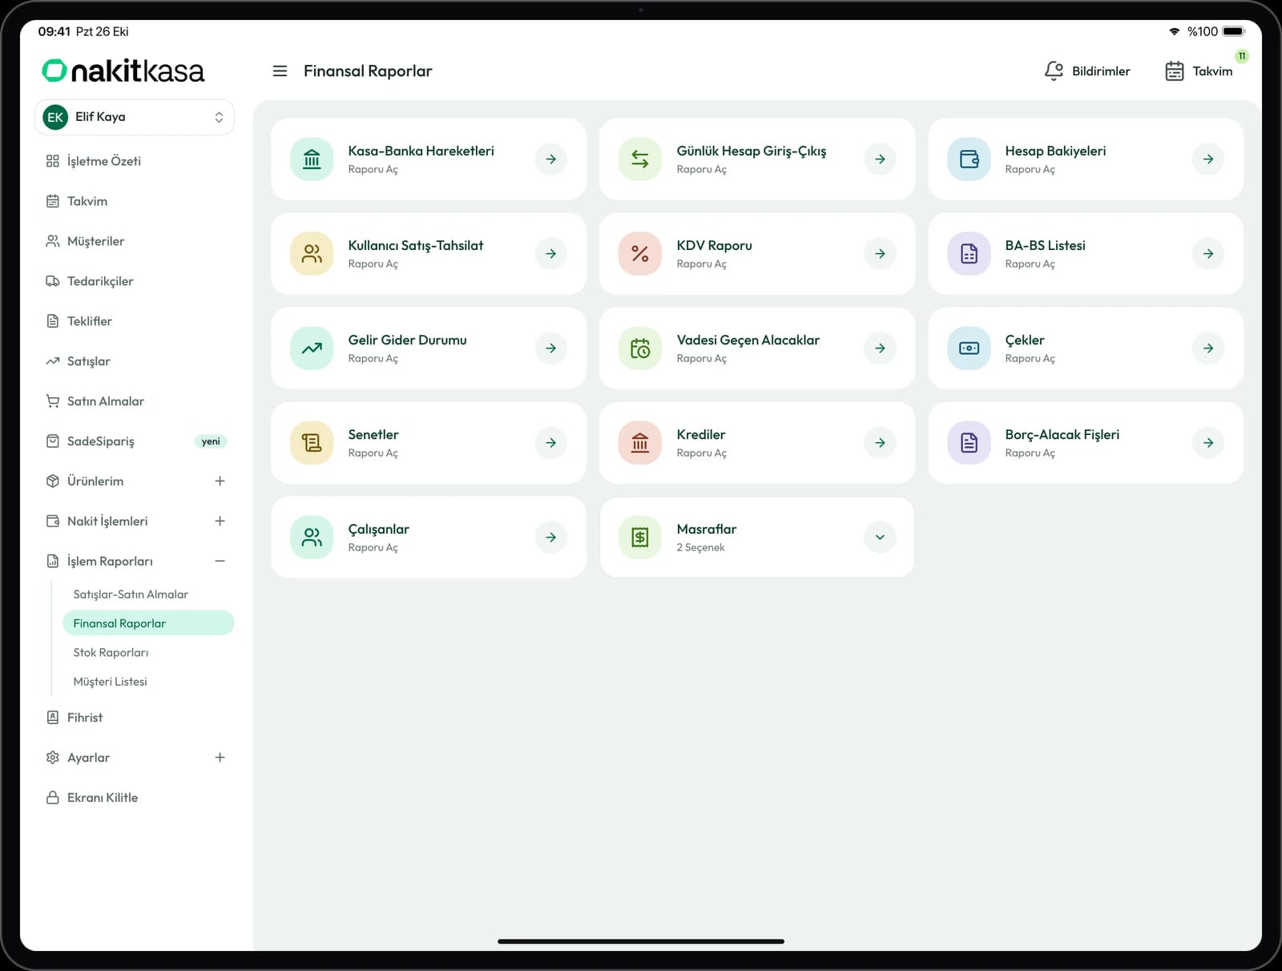Viewport: 1282px width, 971px height.
Task: Click the hamburger menu icon beside Finansal Raporlar
Action: pyautogui.click(x=280, y=71)
